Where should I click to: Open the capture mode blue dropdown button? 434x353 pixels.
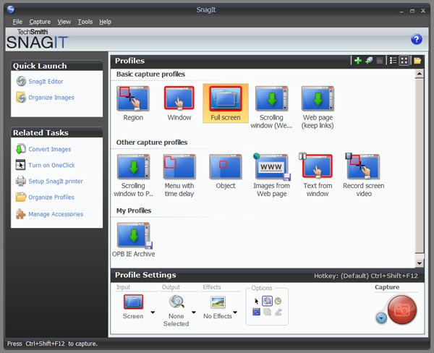click(x=381, y=318)
